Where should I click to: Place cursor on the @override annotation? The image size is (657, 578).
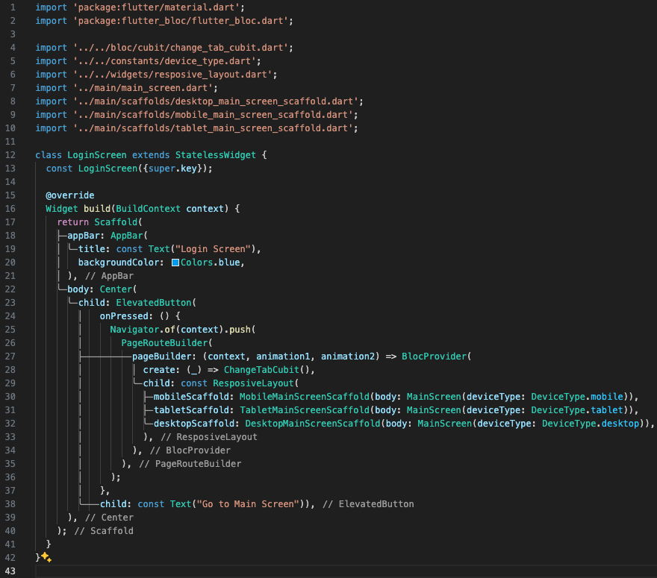[x=69, y=195]
